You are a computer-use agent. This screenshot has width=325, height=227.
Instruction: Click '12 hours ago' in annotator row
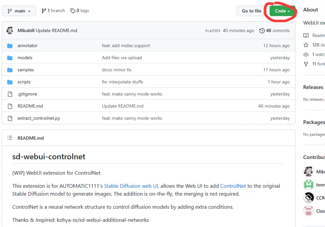276,46
